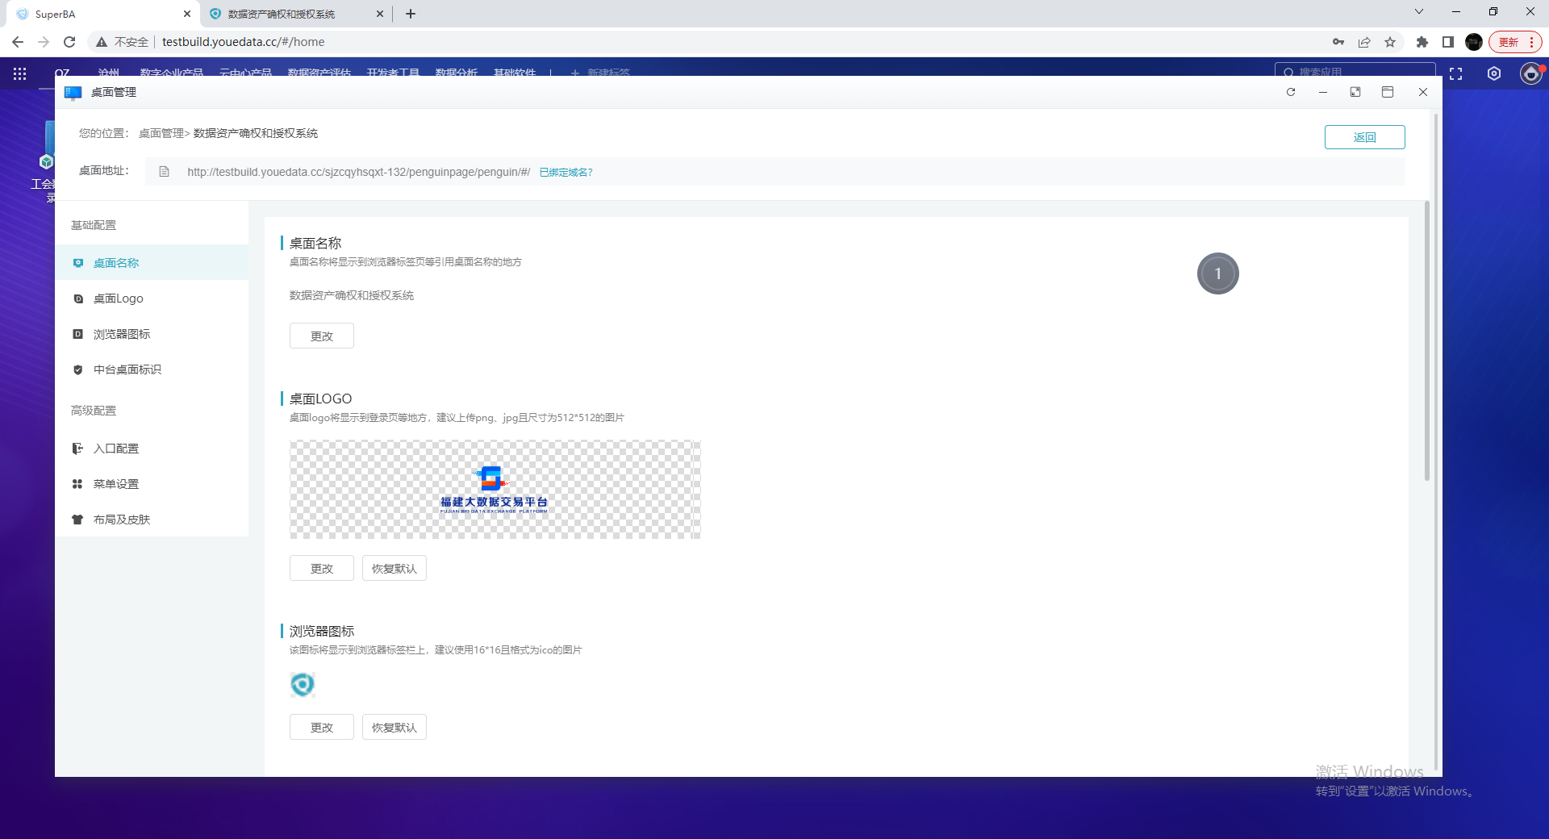Click the 浏览器图标 section heading

(x=322, y=631)
